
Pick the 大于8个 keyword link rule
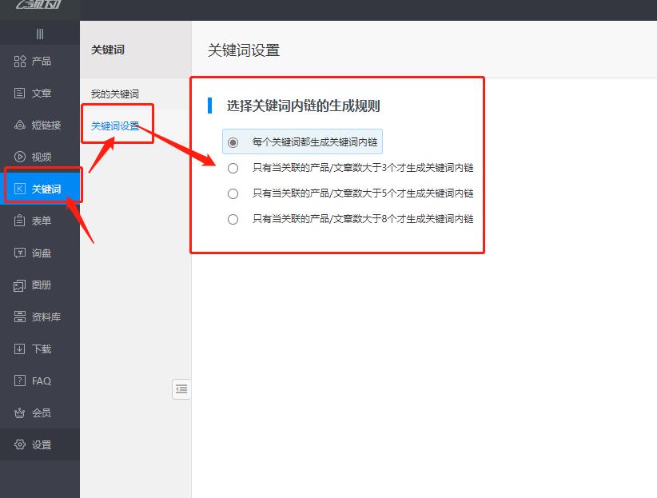[233, 219]
